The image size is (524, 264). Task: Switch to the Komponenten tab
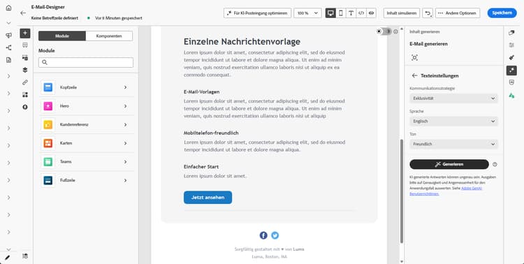click(x=109, y=36)
